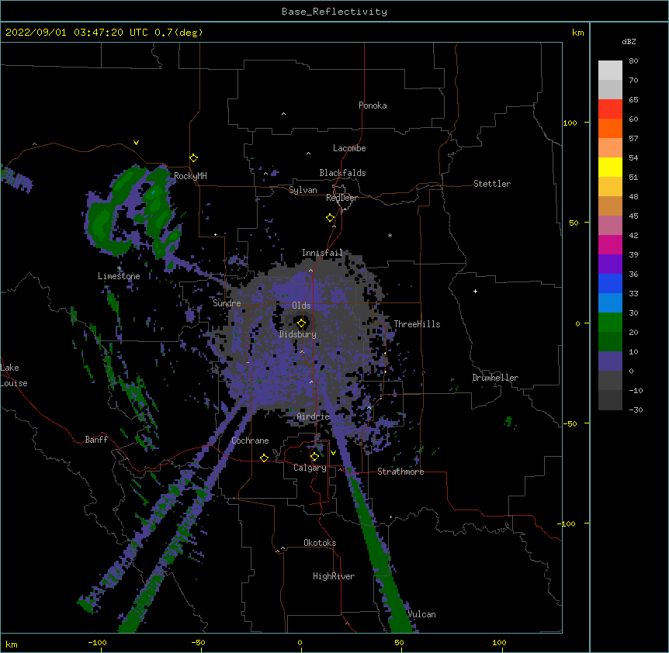This screenshot has height=653, width=669.
Task: Click the -50 tick on right km axis
Action: [570, 423]
